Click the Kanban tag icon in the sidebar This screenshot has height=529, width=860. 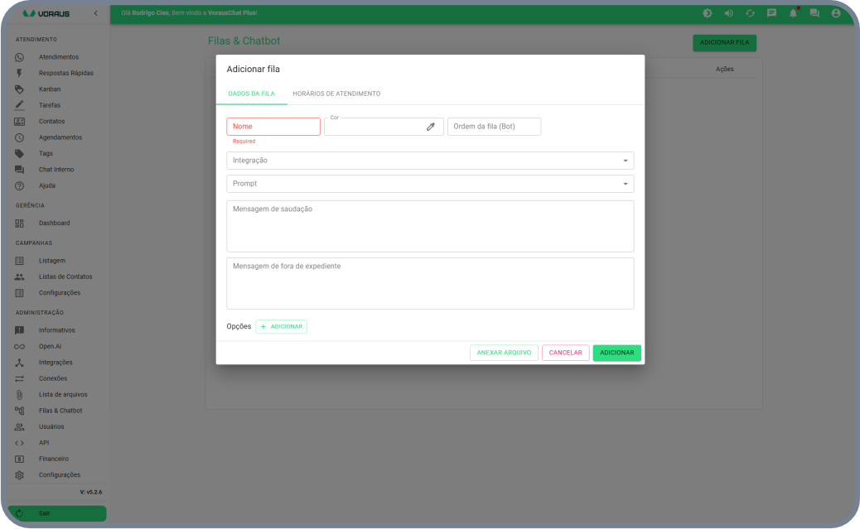pyautogui.click(x=20, y=89)
